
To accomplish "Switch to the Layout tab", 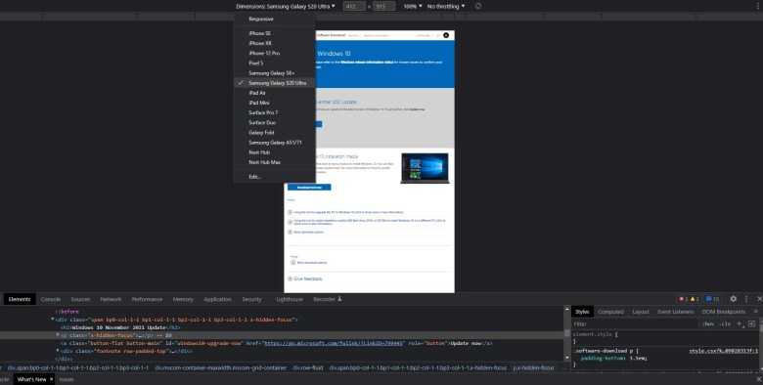I will coord(641,312).
